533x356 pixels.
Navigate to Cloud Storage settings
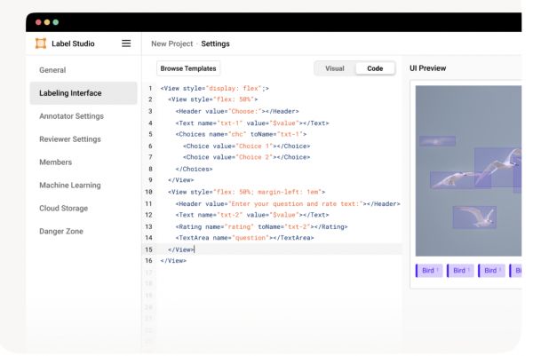coord(63,208)
